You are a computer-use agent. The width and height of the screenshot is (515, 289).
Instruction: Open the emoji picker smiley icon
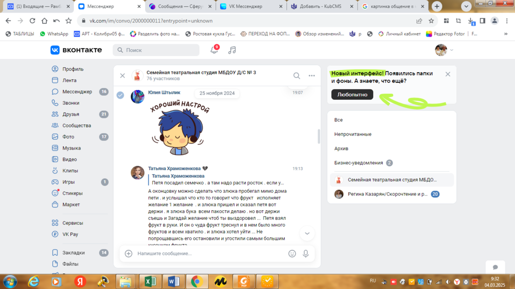[292, 254]
